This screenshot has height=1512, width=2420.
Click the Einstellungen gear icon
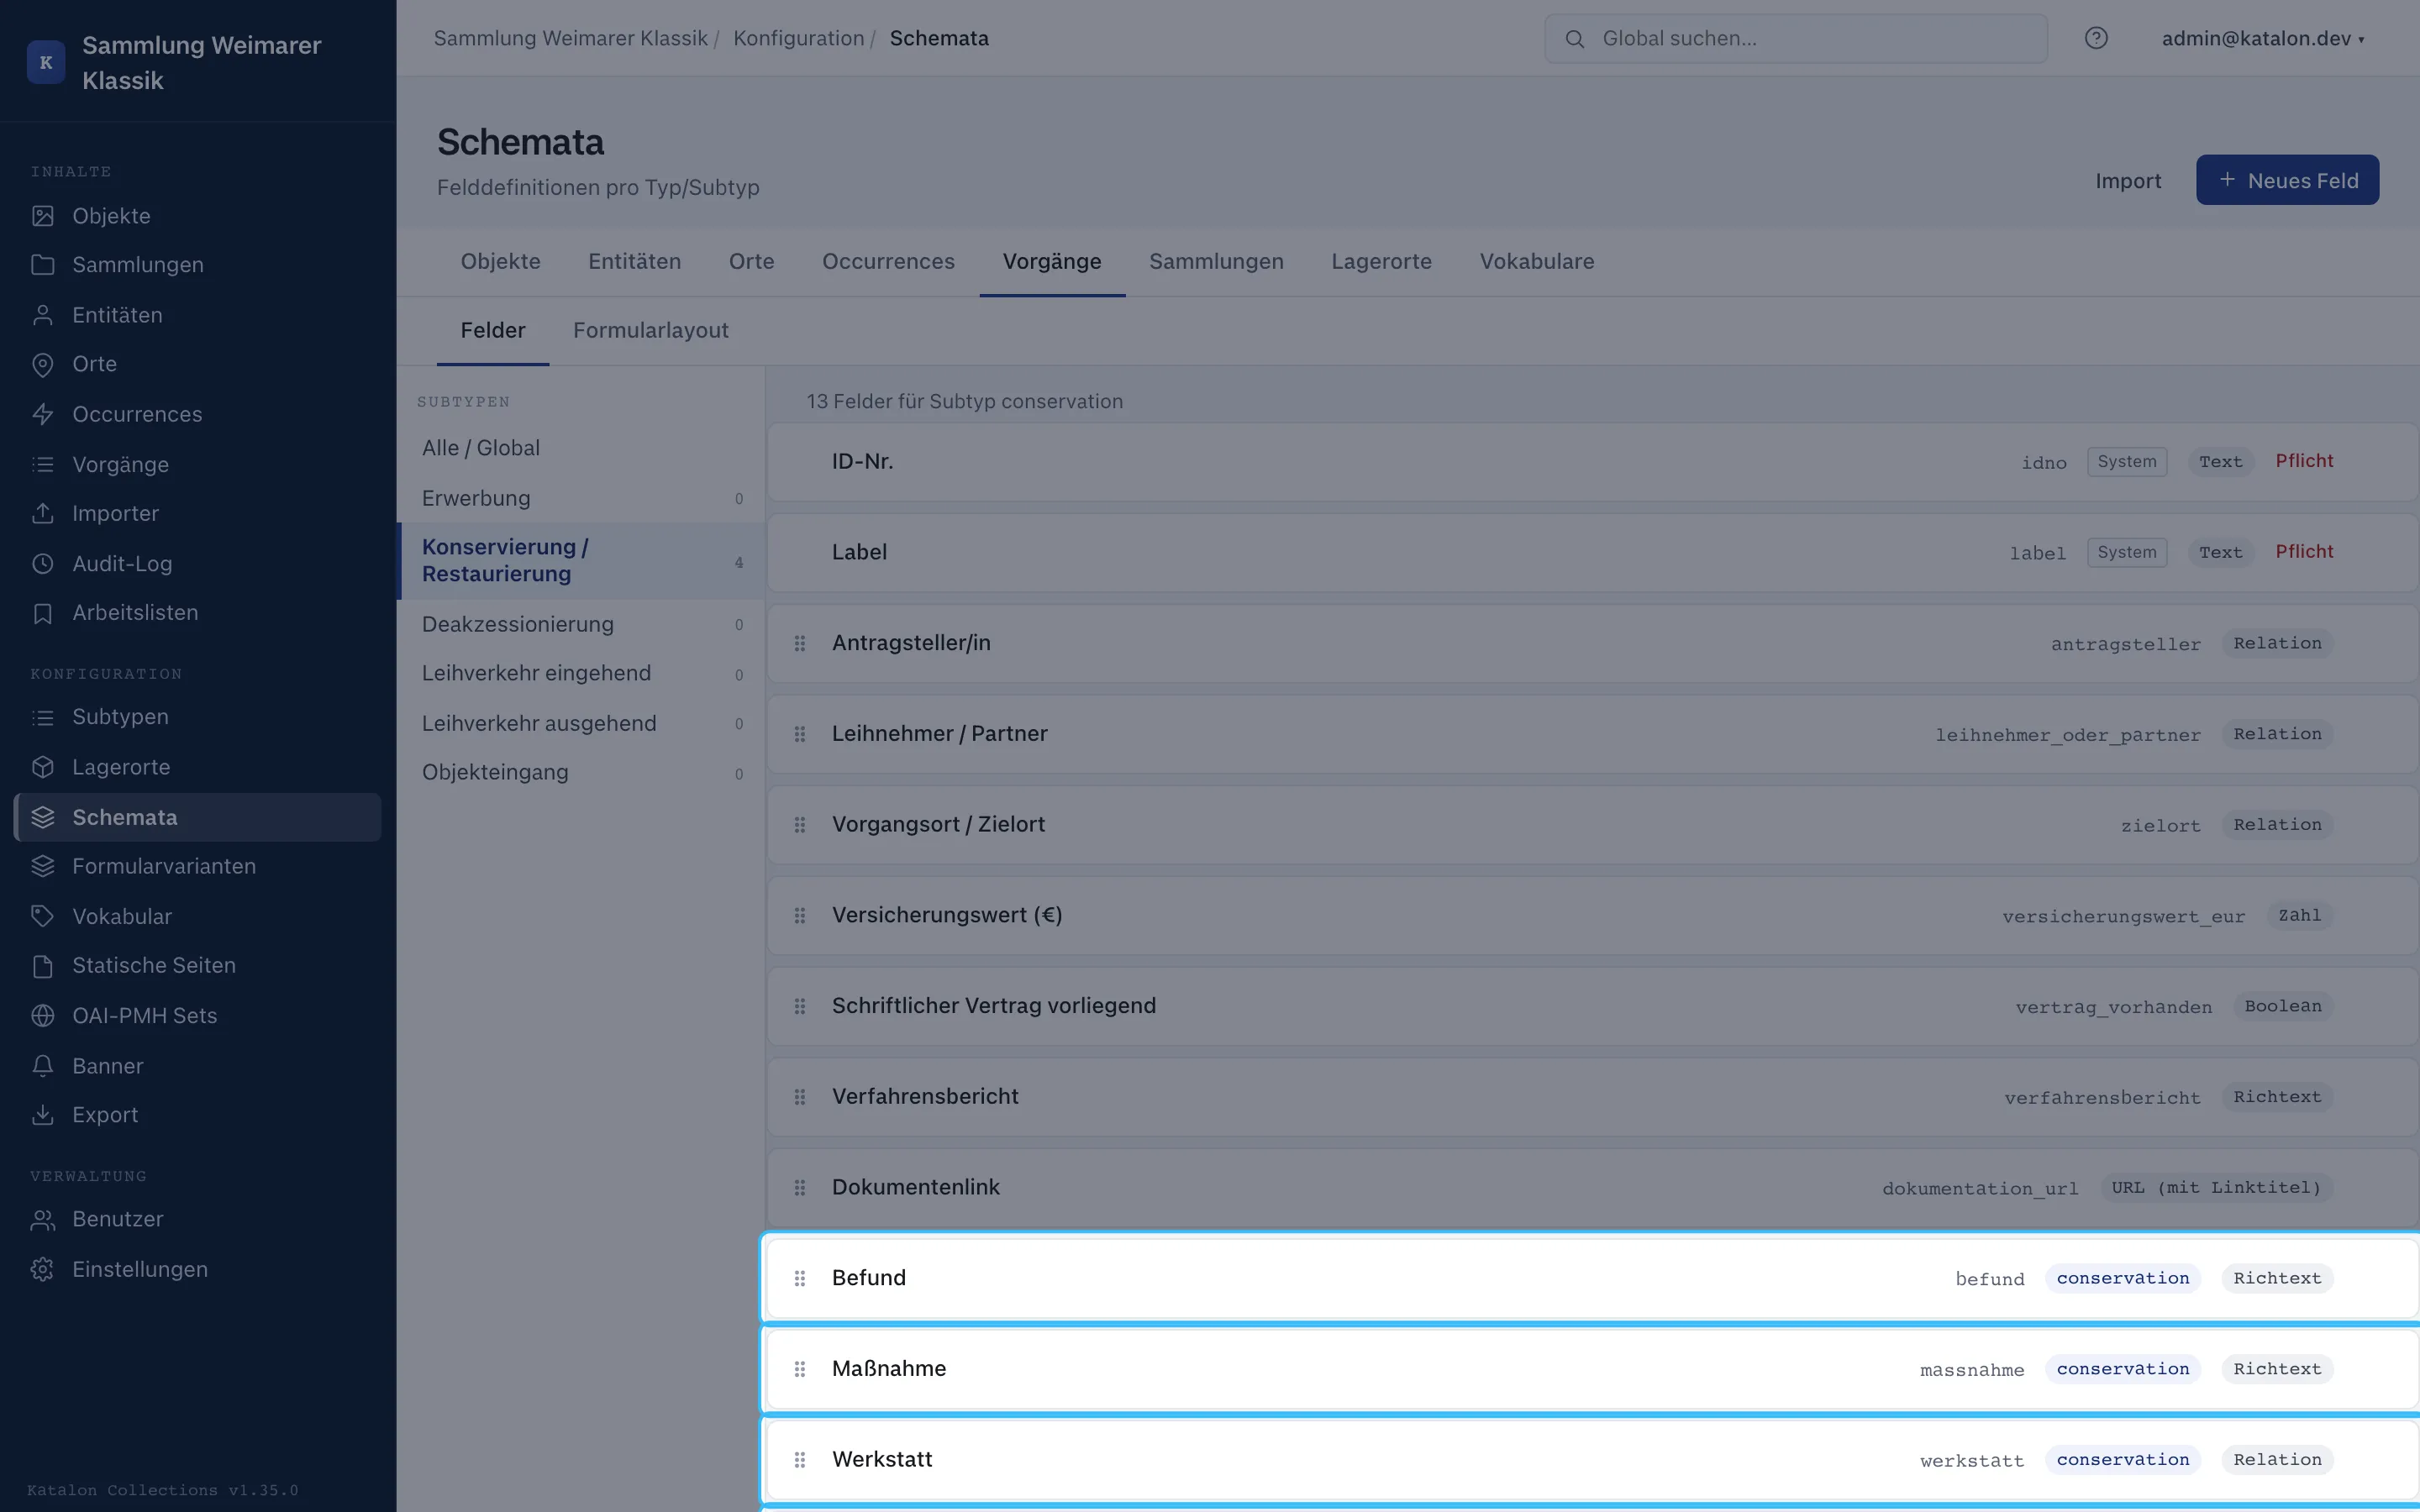coord(42,1269)
